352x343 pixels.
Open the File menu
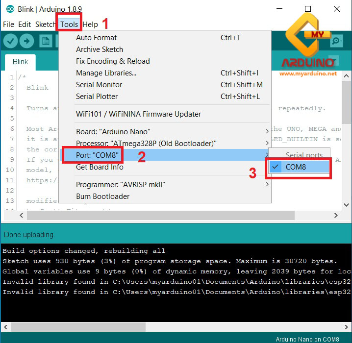pyautogui.click(x=8, y=24)
